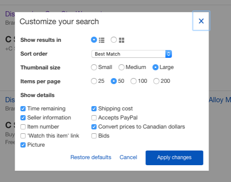Viewport: 231px width, 182px height.
Task: Set items per page to 200
Action: pos(156,81)
